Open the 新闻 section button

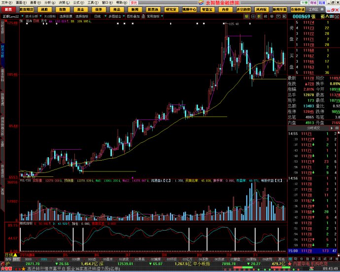135,9
